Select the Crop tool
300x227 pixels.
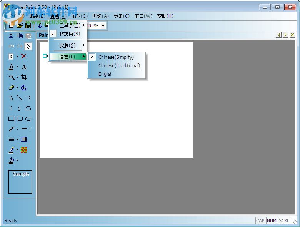24,77
